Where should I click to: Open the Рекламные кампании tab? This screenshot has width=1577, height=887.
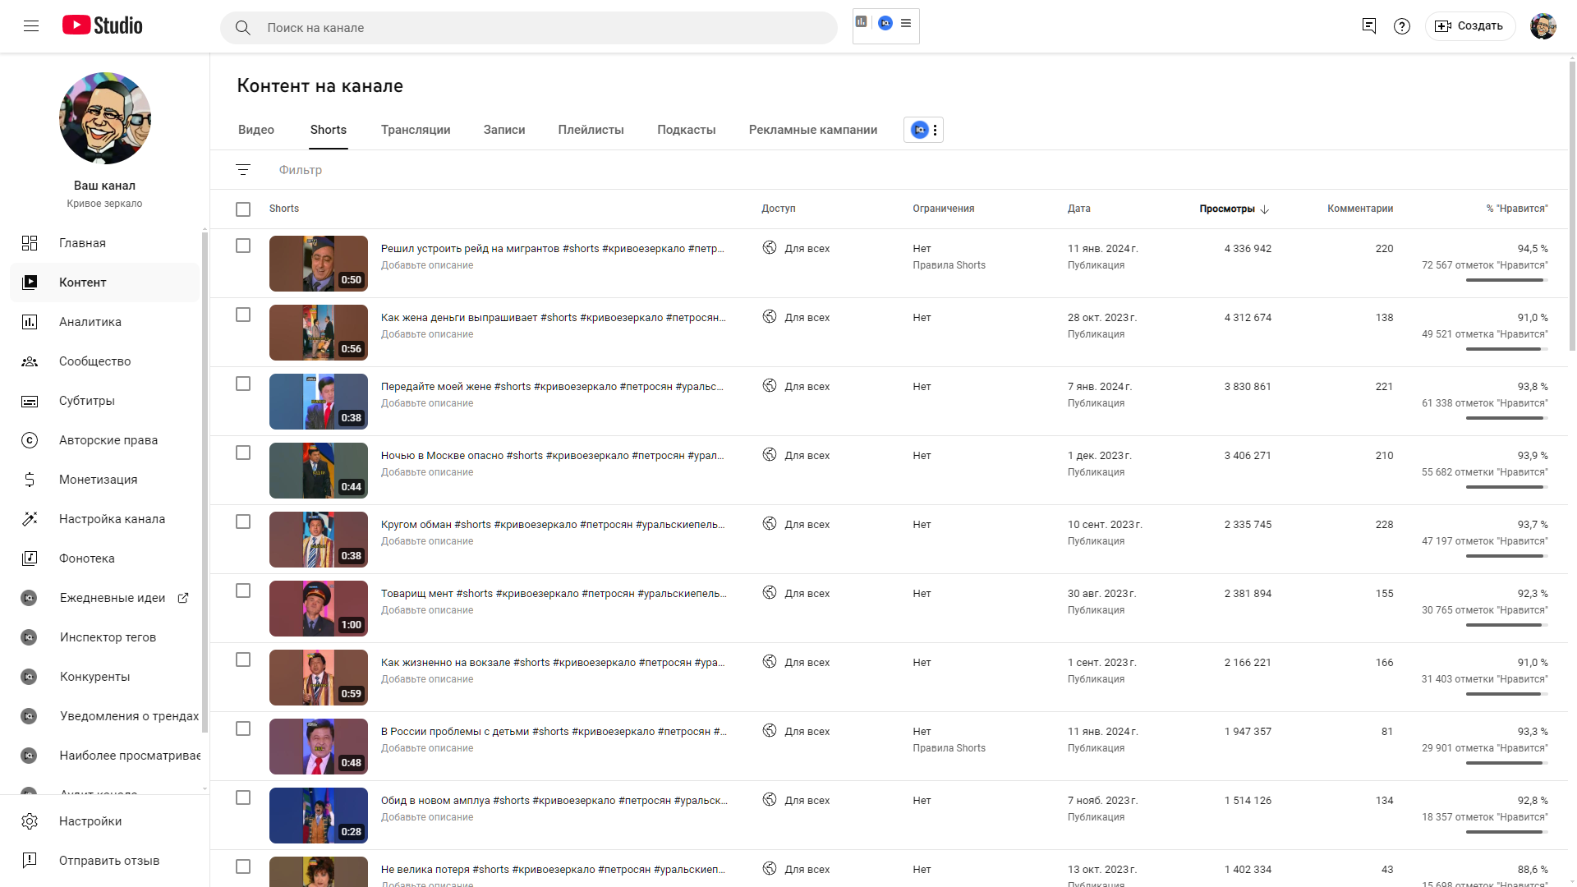813,130
